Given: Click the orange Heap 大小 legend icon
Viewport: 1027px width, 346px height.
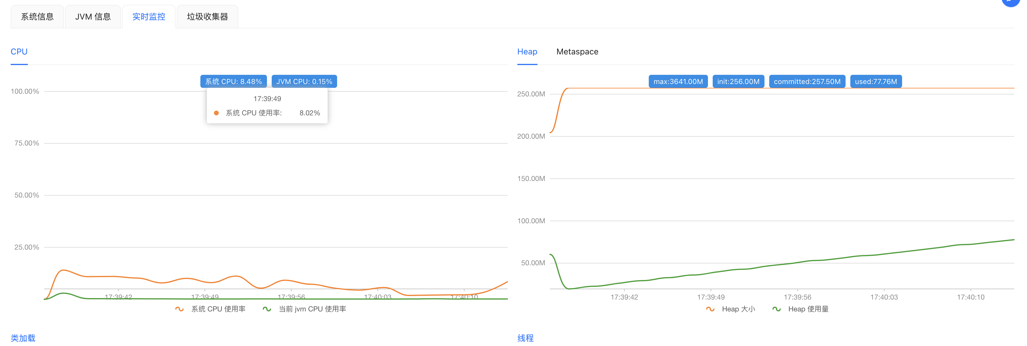Looking at the screenshot, I should pos(710,309).
